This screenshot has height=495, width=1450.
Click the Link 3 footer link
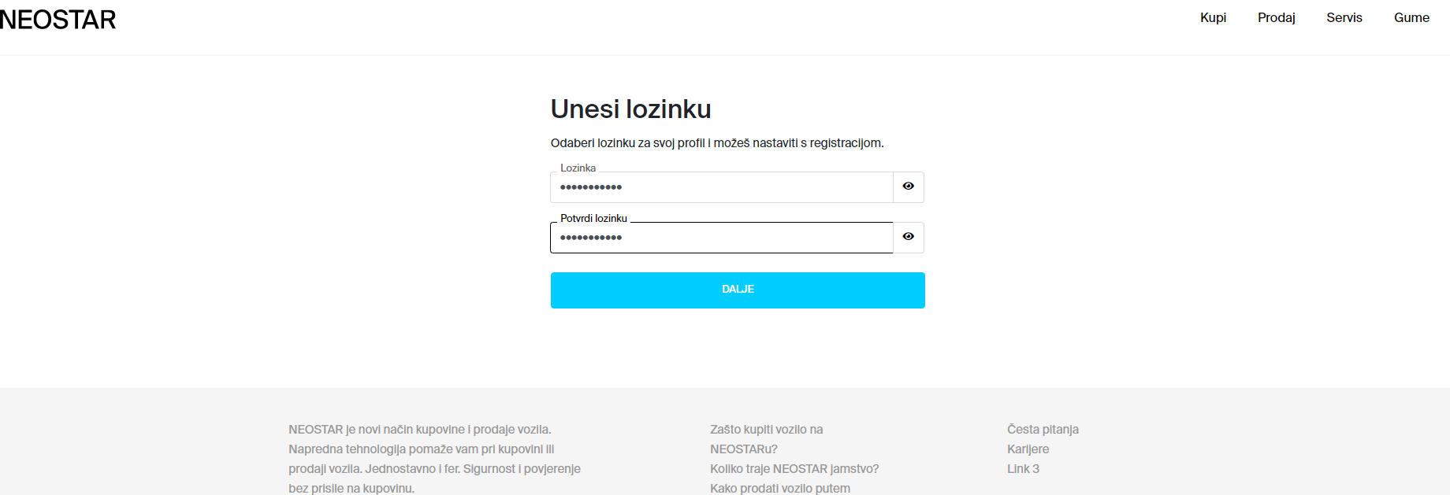point(1023,469)
